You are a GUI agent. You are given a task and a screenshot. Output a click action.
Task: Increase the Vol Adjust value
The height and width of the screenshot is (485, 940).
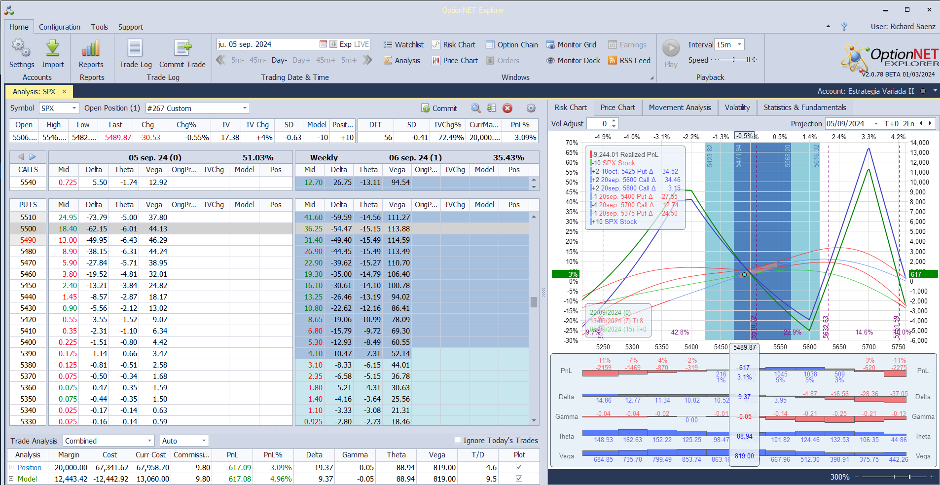coord(614,121)
